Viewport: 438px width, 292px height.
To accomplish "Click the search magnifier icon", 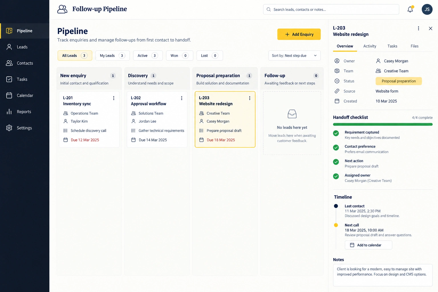I will click(x=269, y=9).
